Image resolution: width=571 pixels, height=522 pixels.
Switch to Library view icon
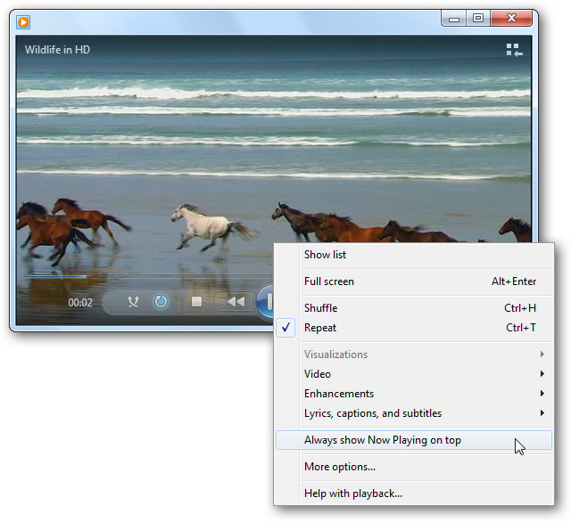514,50
